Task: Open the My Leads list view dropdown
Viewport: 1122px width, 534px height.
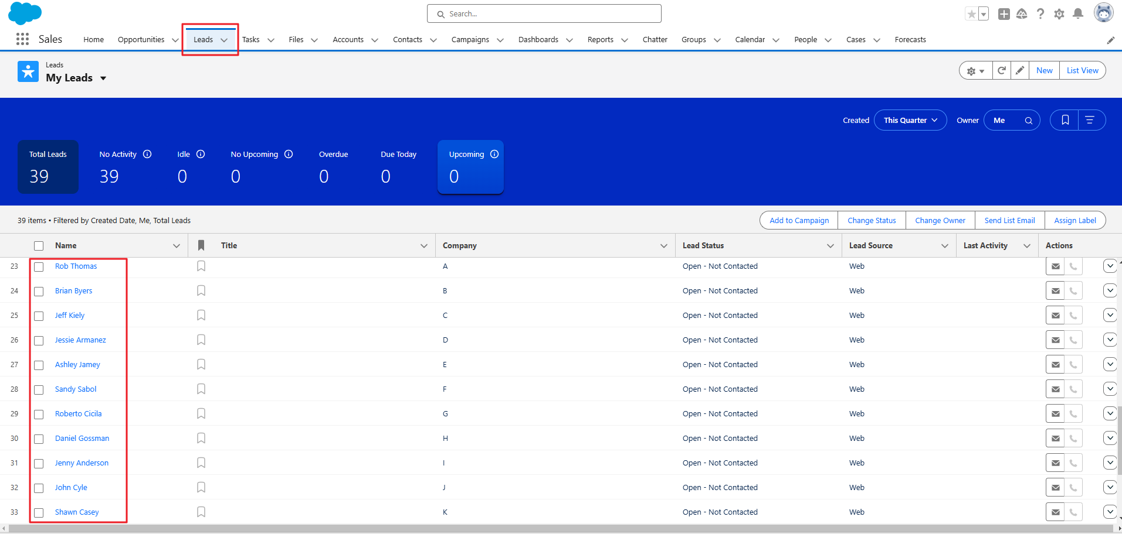Action: tap(103, 78)
